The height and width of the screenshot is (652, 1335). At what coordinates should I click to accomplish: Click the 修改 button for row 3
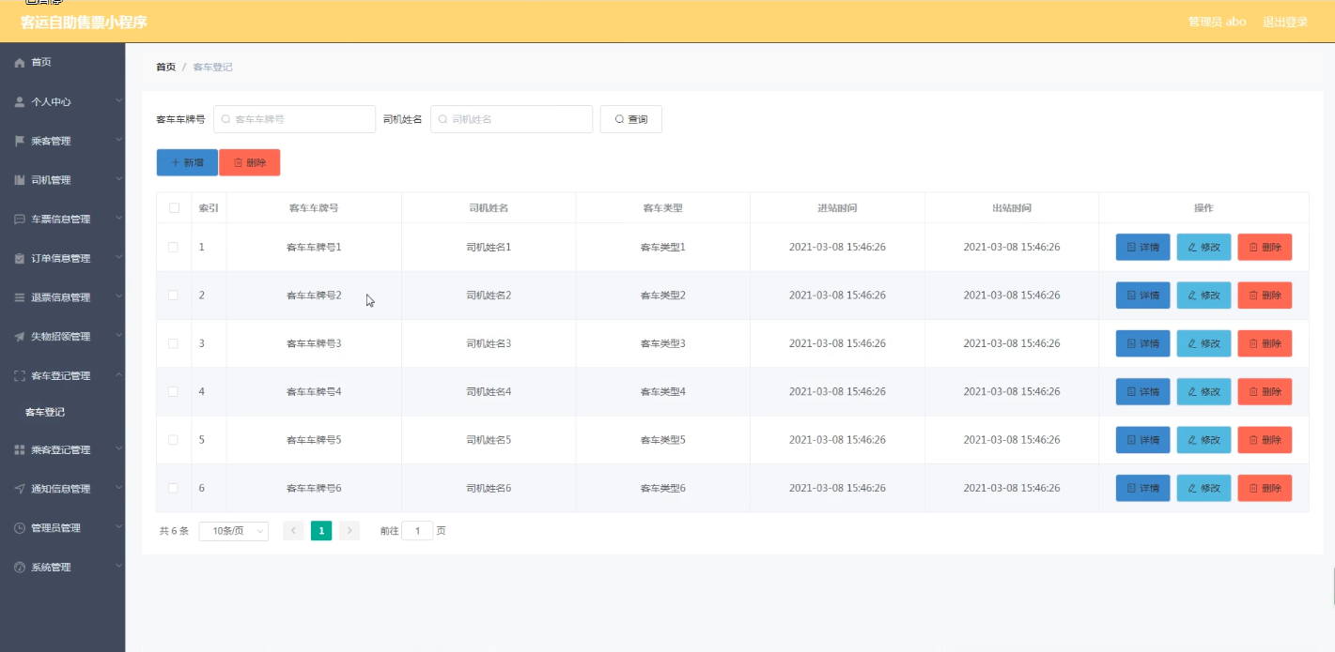[x=1203, y=343]
